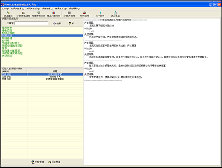Viewport: 222px width, 168px height.
Task: Select highlighted 加固土桩 in keyword list
Action: (42, 36)
